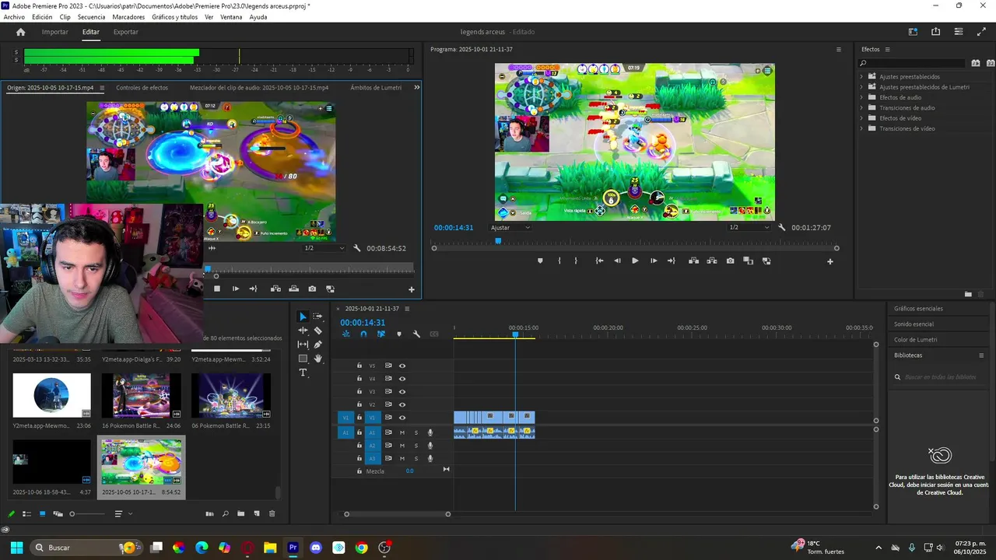Open the Archivo menu
This screenshot has height=560, width=996.
14,17
